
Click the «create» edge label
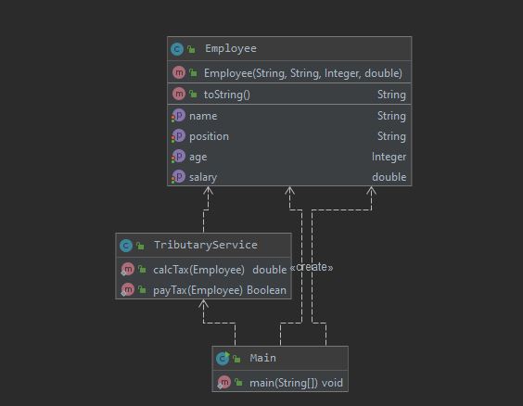coord(312,267)
